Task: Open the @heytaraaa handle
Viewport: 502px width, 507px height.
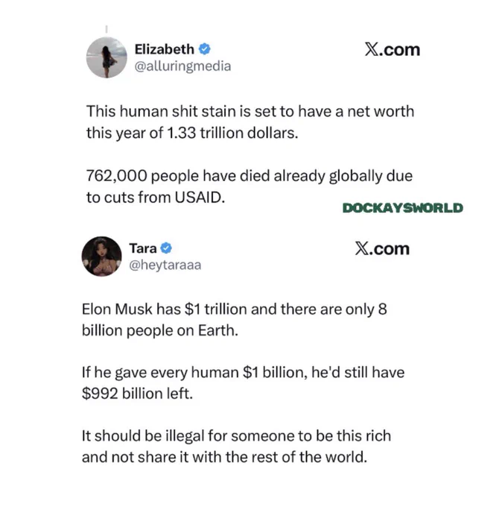Action: 165,265
